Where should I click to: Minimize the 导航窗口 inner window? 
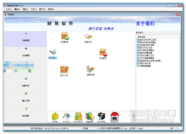168,15
